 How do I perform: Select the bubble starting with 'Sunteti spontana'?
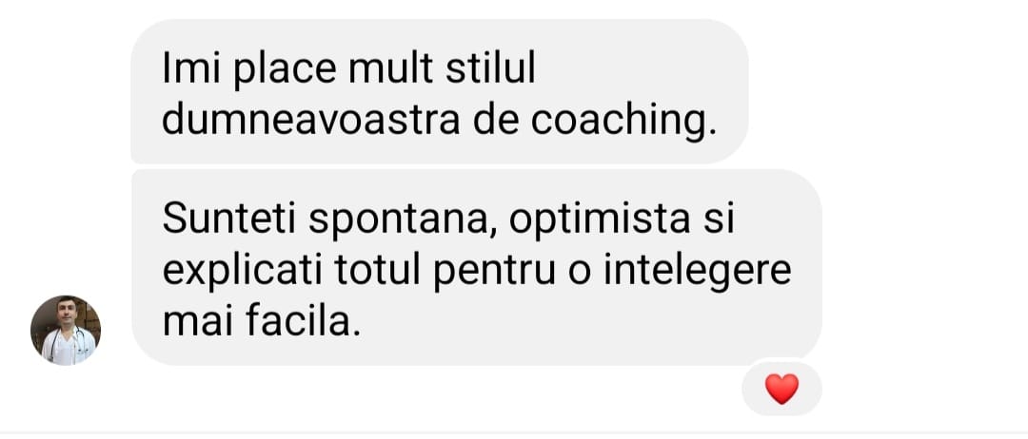(477, 268)
